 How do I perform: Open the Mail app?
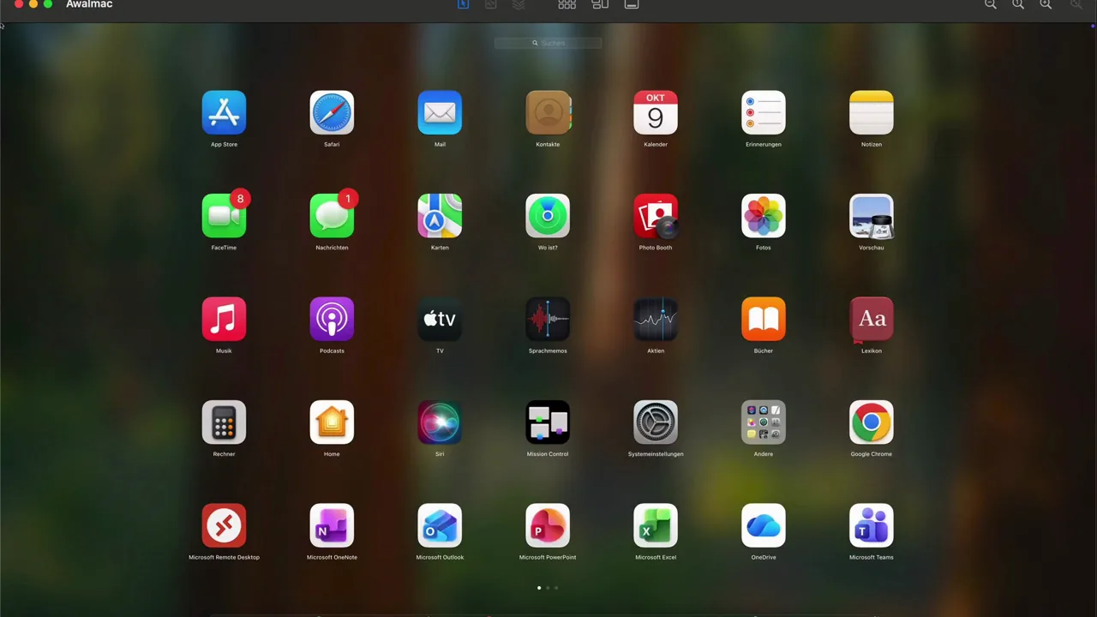440,113
